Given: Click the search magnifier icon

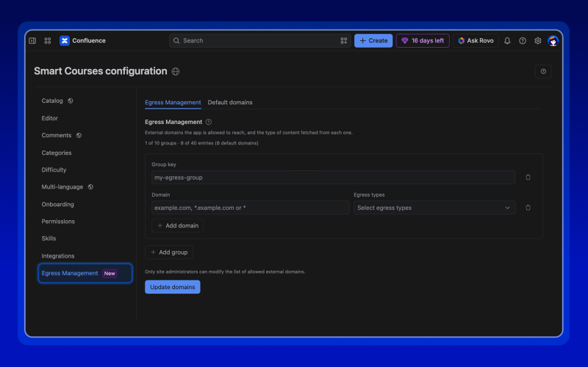Looking at the screenshot, I should pos(176,40).
